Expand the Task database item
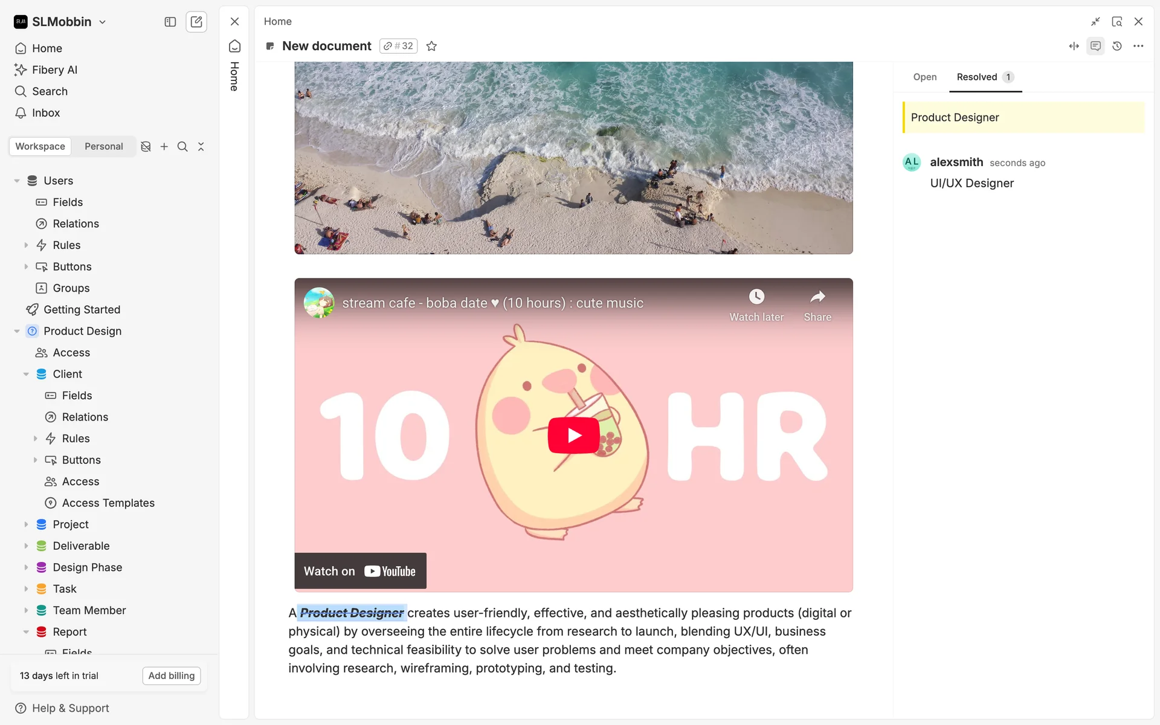Viewport: 1160px width, 725px height. click(26, 588)
